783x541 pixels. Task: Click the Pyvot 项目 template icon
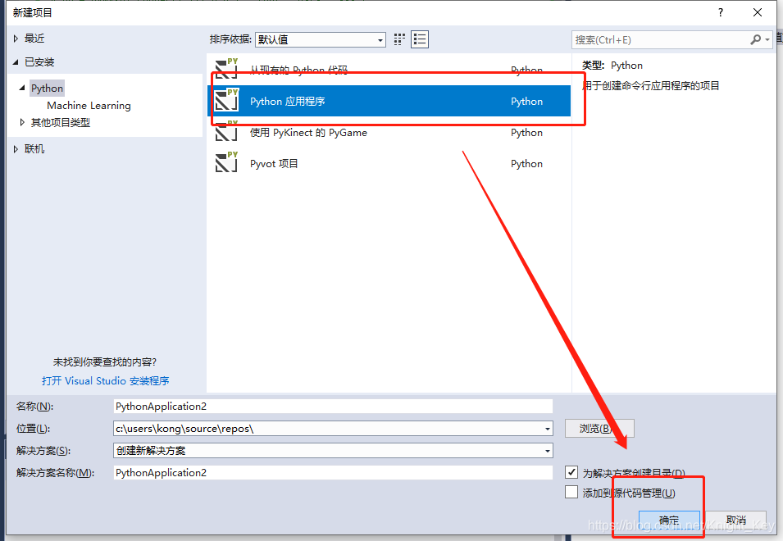226,163
